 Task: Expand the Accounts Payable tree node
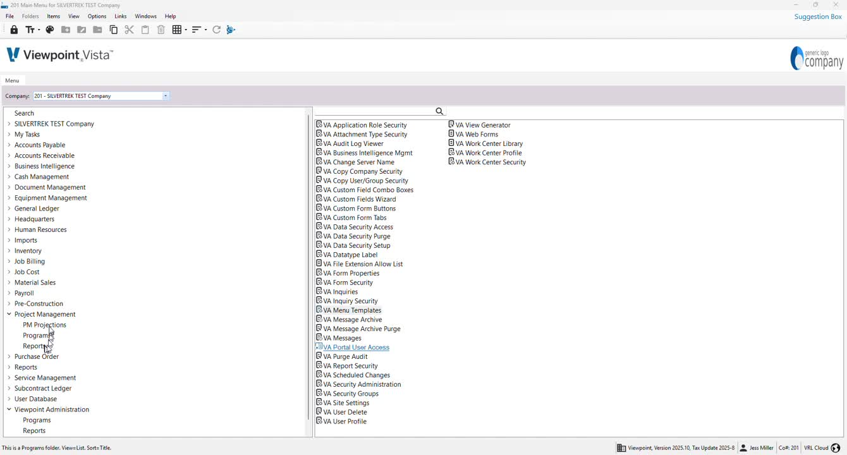9,145
